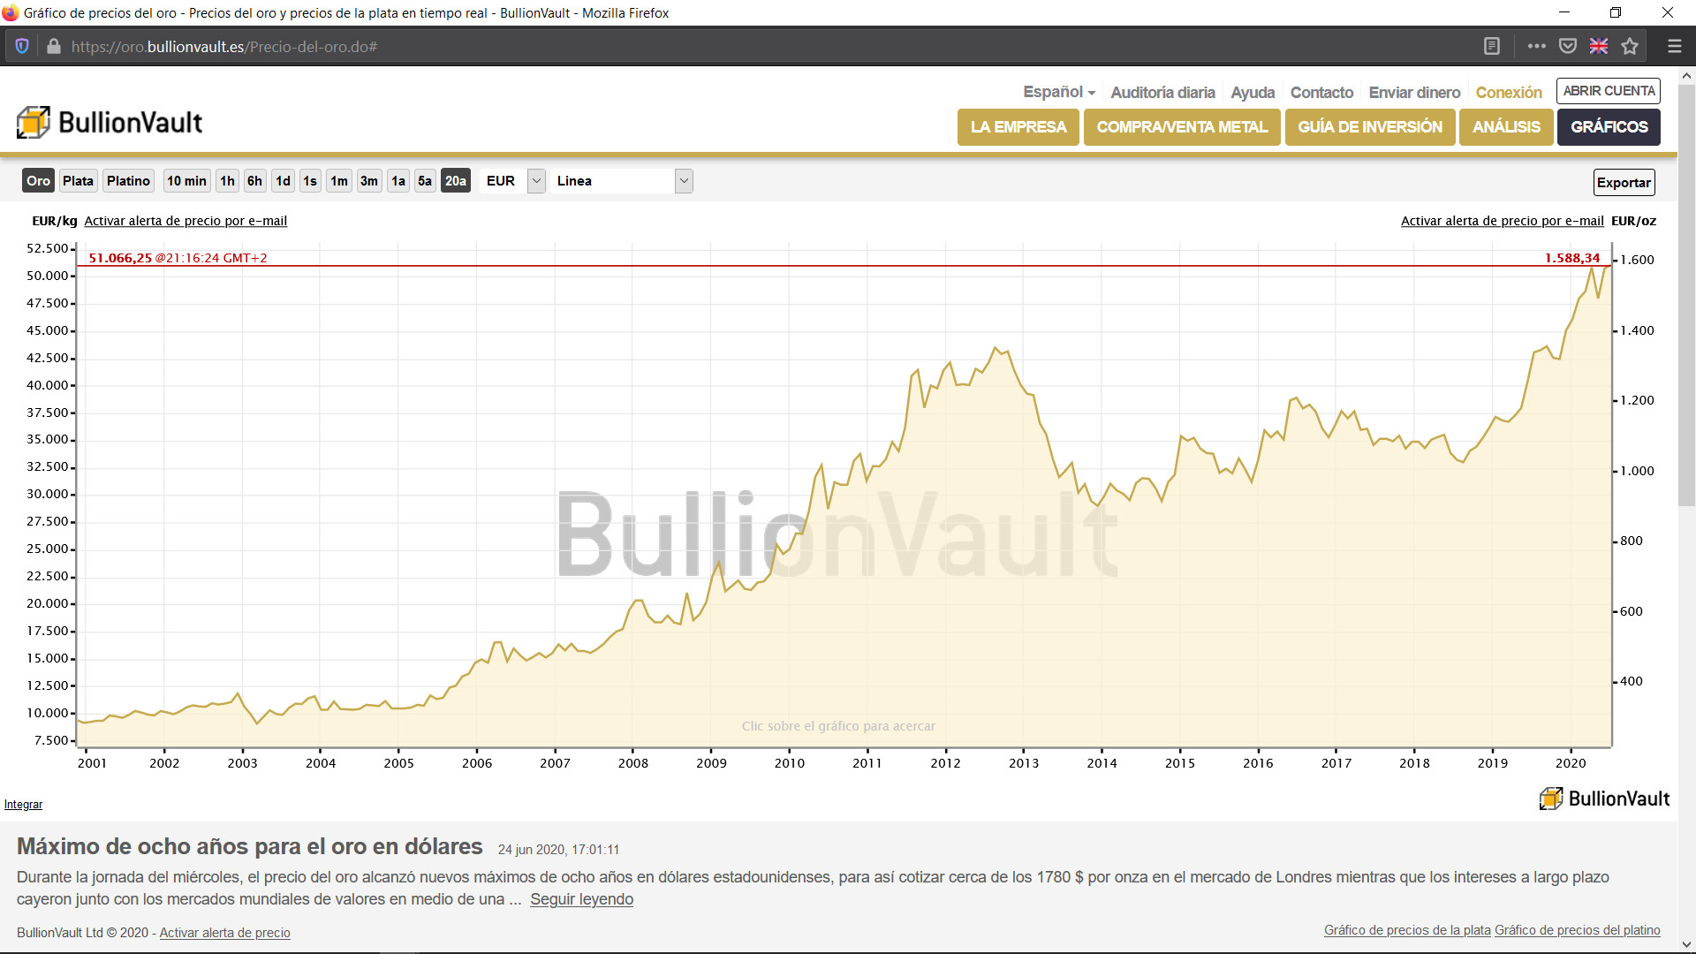
Task: Open Ayuda link
Action: pyautogui.click(x=1253, y=93)
